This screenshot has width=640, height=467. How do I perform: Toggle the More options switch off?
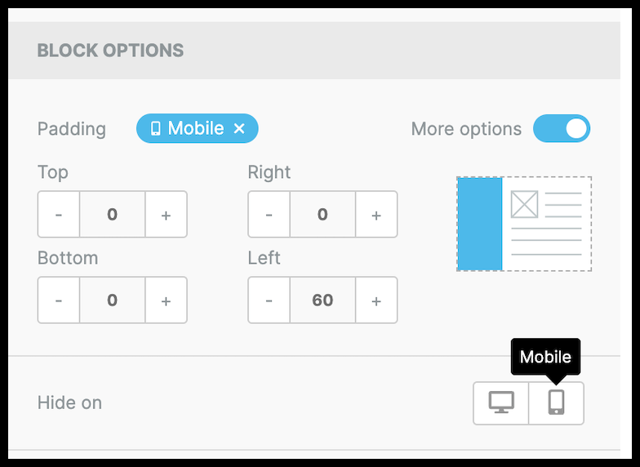pos(562,129)
